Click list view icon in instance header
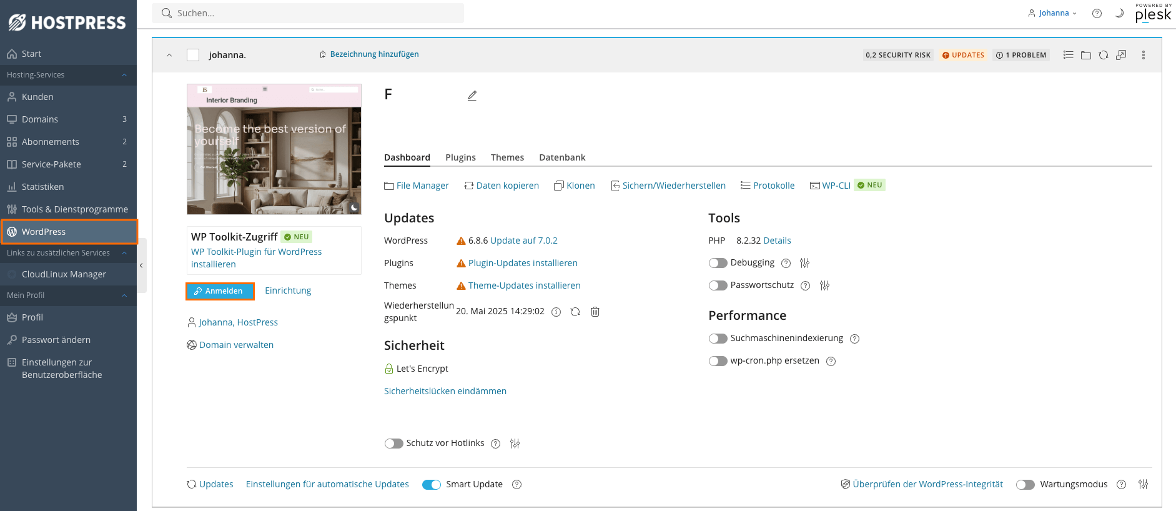 click(x=1069, y=55)
